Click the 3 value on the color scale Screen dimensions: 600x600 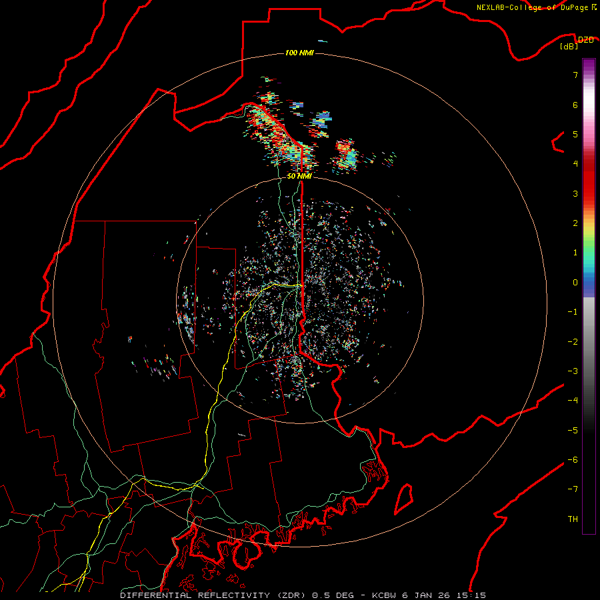pyautogui.click(x=575, y=193)
